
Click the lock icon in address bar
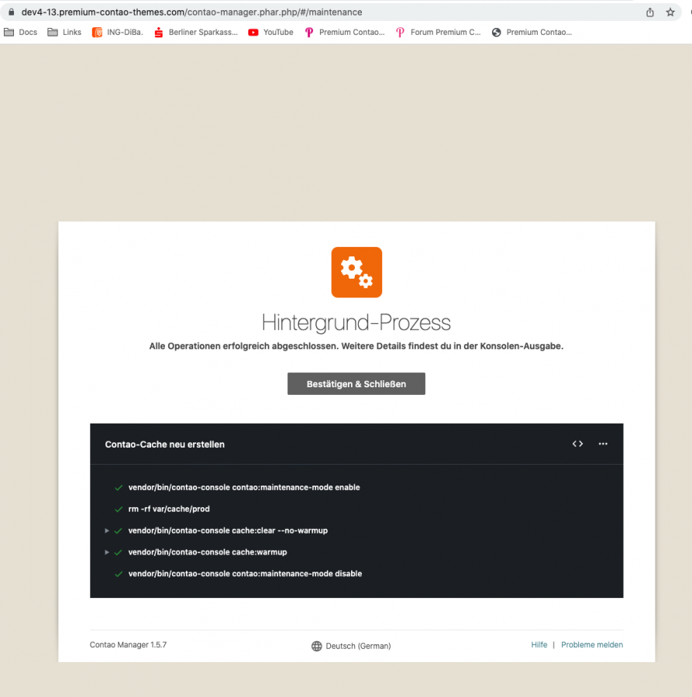12,12
